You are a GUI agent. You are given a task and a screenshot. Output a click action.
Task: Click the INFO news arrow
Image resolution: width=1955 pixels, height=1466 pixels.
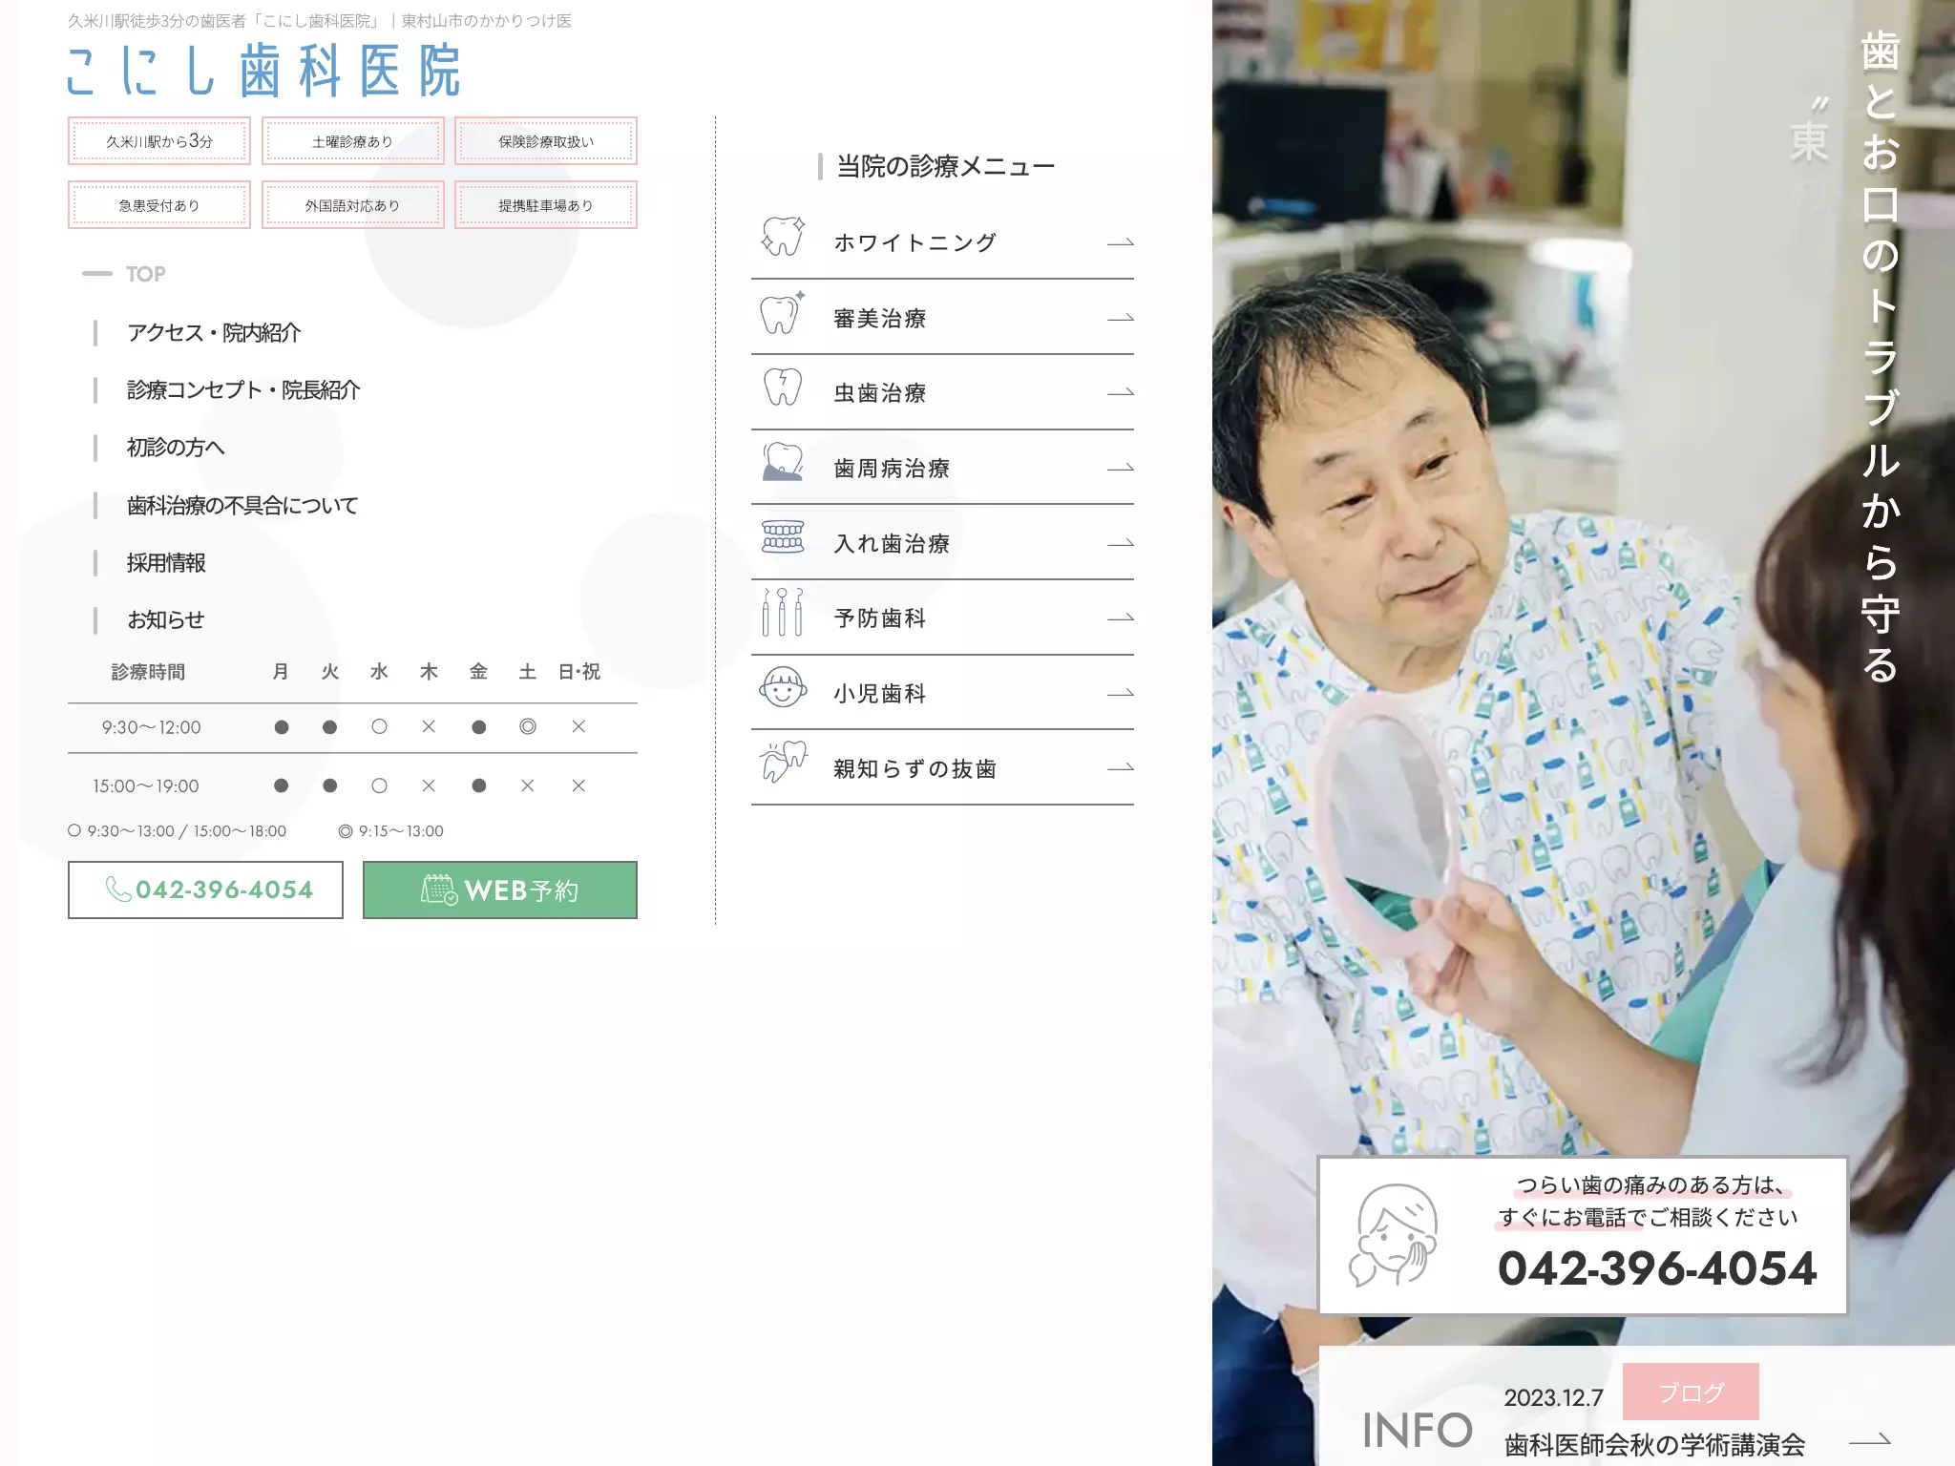click(x=1869, y=1439)
